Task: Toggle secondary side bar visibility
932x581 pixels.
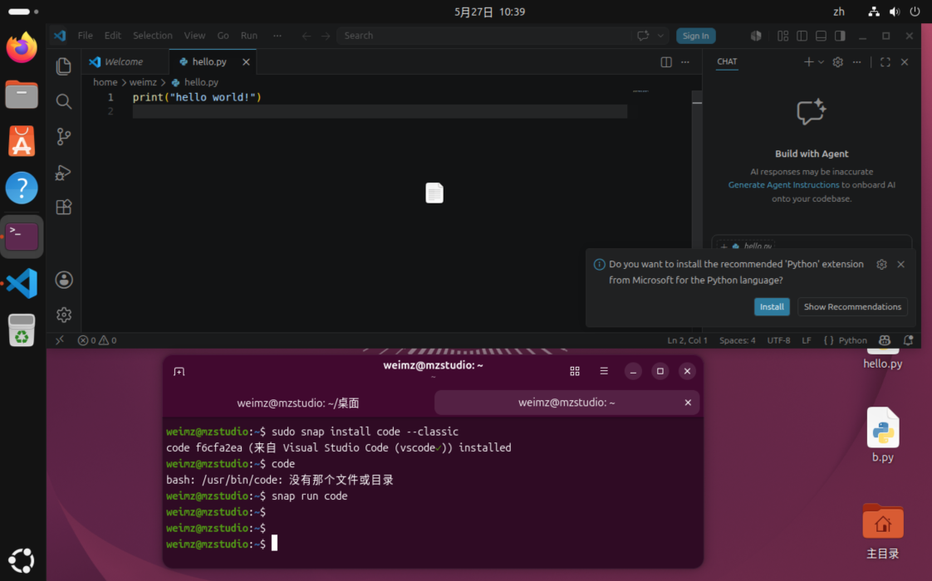Action: coord(840,36)
